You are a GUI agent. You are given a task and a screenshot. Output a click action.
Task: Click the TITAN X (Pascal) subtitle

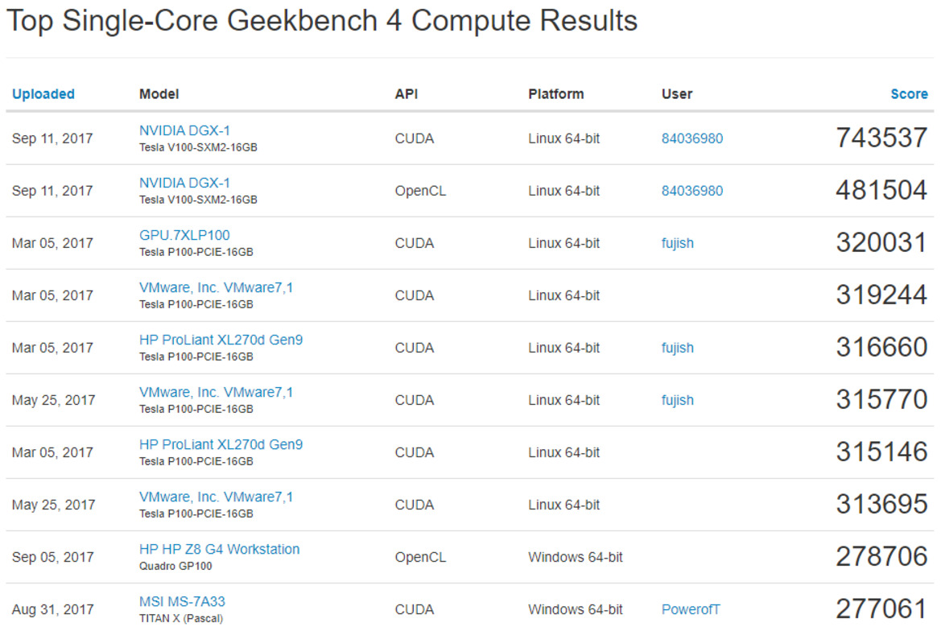click(180, 618)
